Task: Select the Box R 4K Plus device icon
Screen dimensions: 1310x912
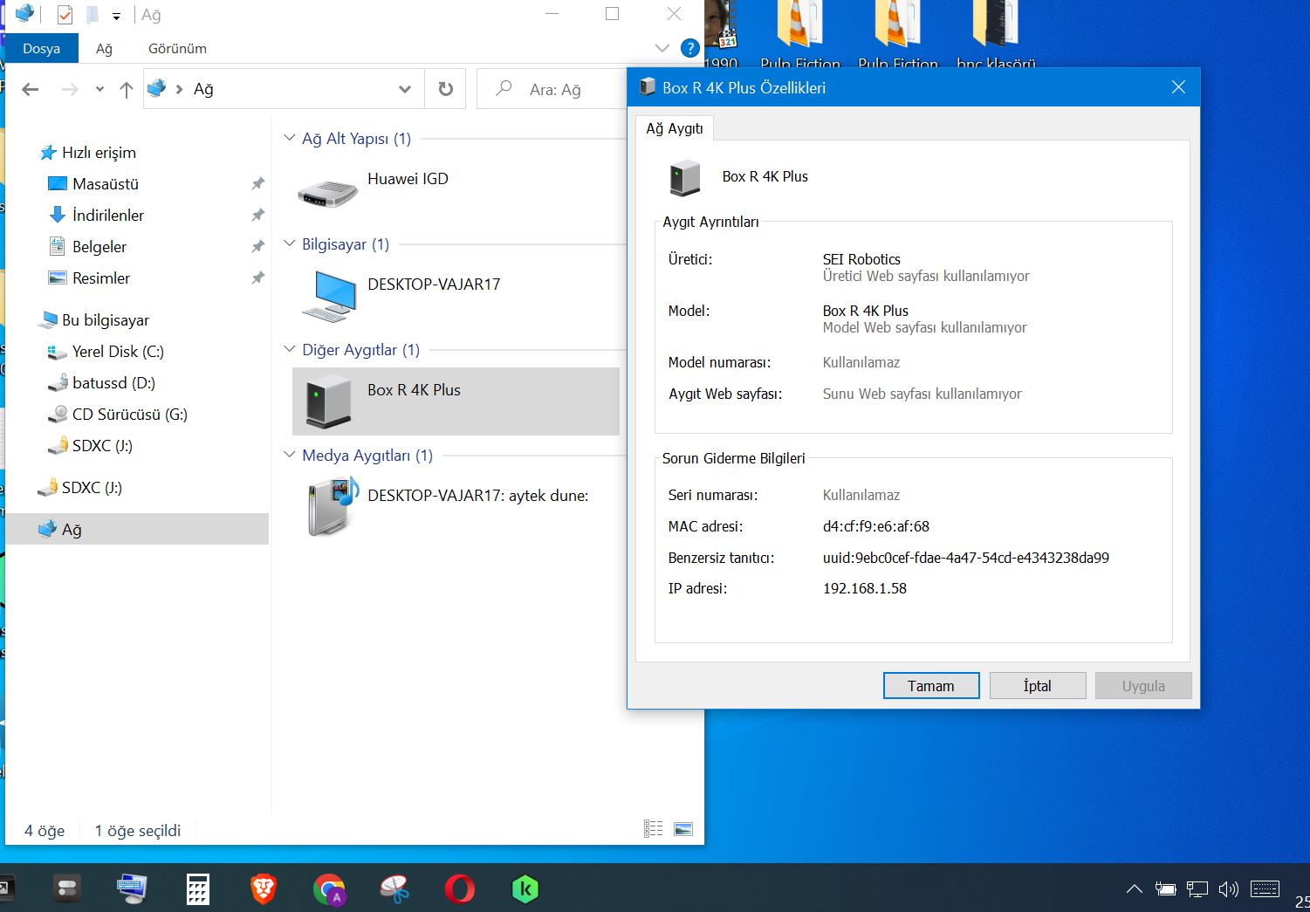Action: 329,401
